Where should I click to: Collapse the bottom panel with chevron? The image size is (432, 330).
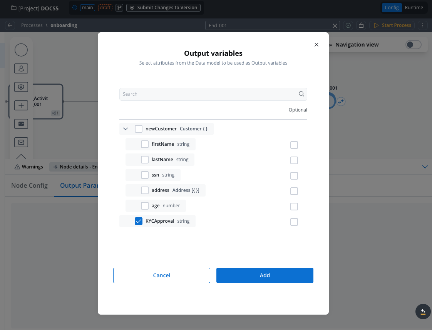pos(425,167)
